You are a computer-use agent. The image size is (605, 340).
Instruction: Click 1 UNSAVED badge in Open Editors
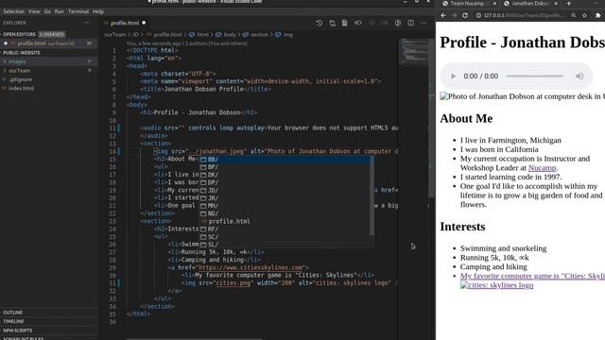pos(52,34)
